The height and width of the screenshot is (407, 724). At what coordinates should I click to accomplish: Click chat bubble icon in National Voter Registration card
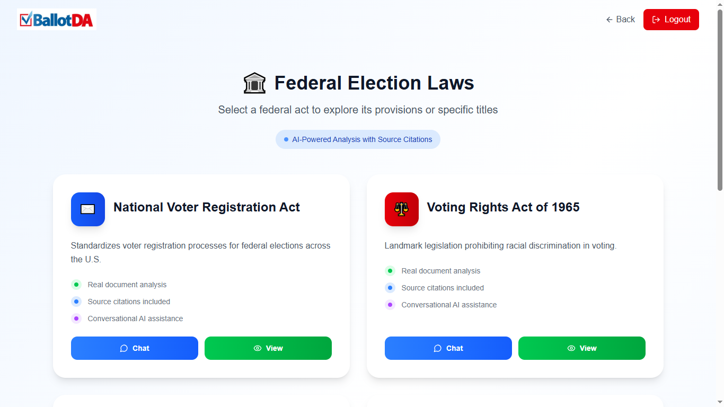(x=124, y=348)
